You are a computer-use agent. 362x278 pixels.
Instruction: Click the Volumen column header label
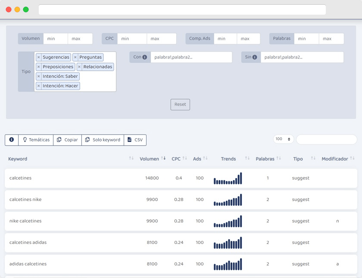click(x=149, y=159)
